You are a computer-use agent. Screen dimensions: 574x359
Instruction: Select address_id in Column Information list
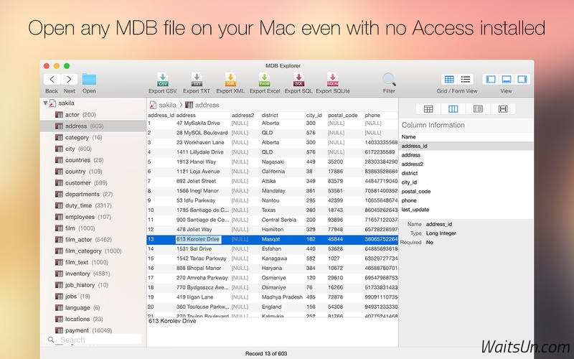click(466, 146)
